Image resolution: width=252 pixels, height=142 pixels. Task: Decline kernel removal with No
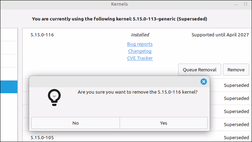click(x=76, y=123)
